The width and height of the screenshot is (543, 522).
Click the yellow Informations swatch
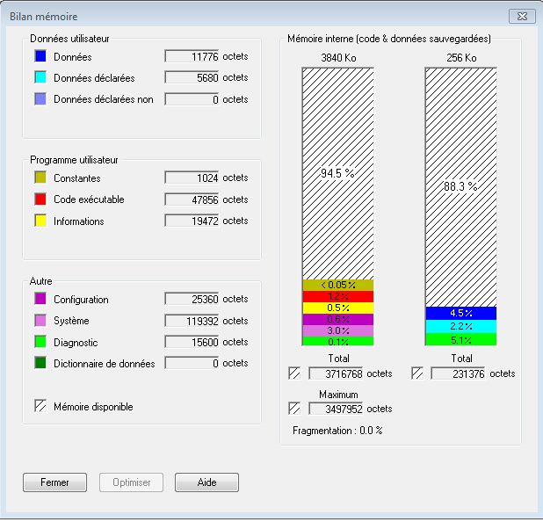pos(40,221)
